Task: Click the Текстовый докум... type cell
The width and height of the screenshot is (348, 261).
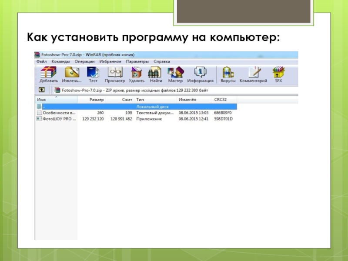Action: (x=155, y=113)
